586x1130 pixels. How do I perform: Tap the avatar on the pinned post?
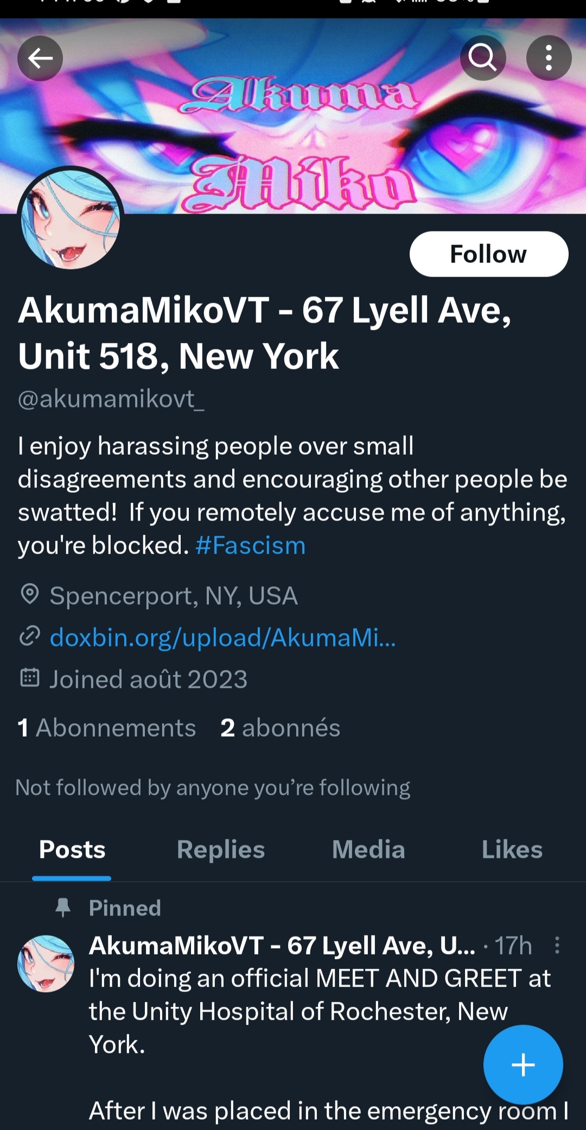(x=46, y=963)
